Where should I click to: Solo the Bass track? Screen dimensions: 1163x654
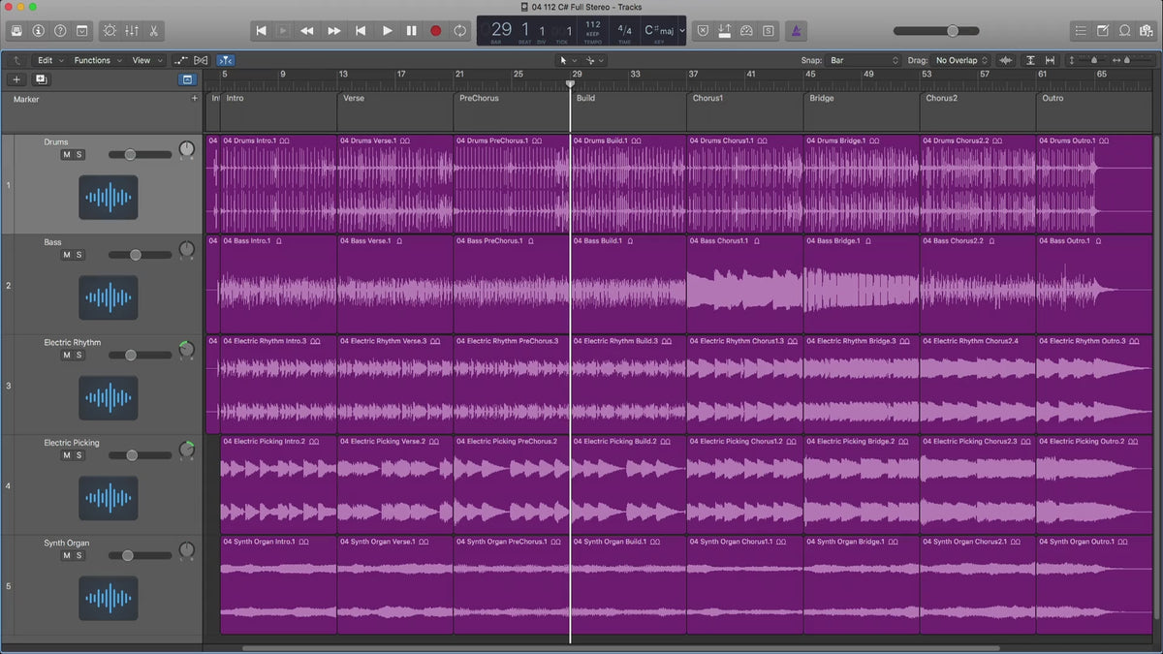[x=79, y=255]
